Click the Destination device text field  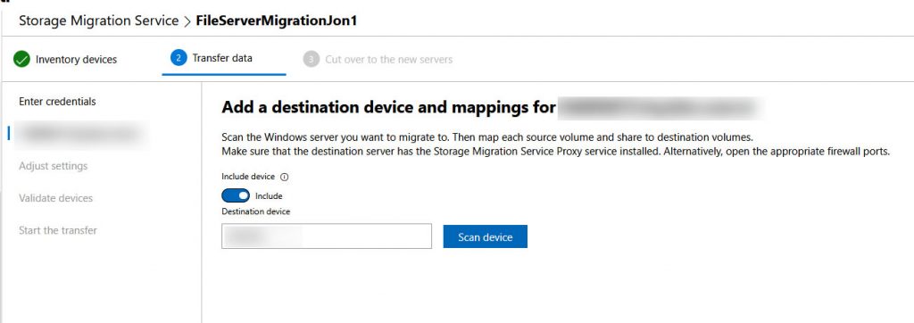327,236
